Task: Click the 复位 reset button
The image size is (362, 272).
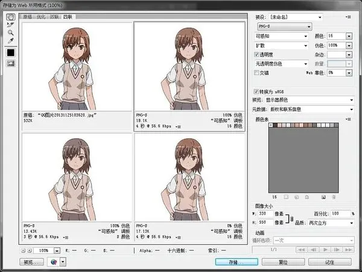Action: click(x=284, y=262)
